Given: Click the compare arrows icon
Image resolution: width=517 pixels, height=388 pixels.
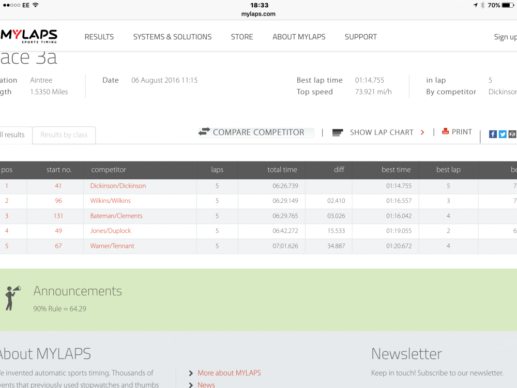Looking at the screenshot, I should (x=204, y=131).
